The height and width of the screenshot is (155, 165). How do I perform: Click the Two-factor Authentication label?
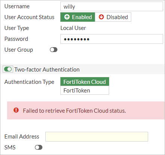pos(47,70)
